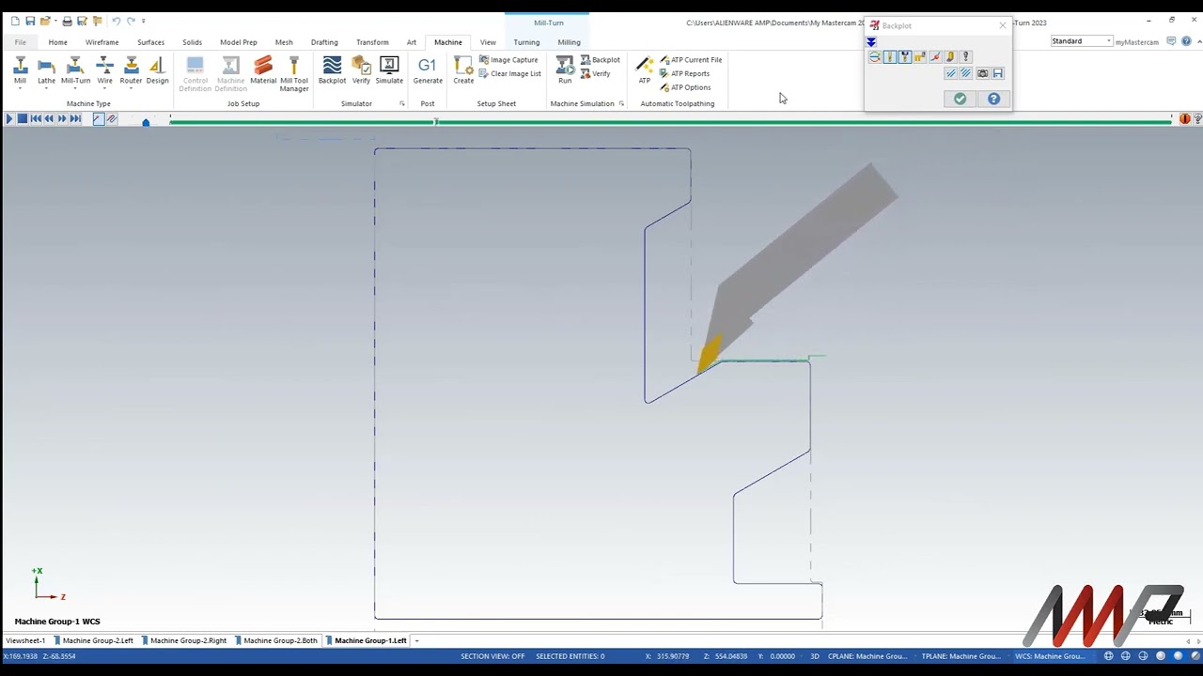The width and height of the screenshot is (1203, 676).
Task: Open the Lathe machine type dropdown arrow
Action: point(46,88)
